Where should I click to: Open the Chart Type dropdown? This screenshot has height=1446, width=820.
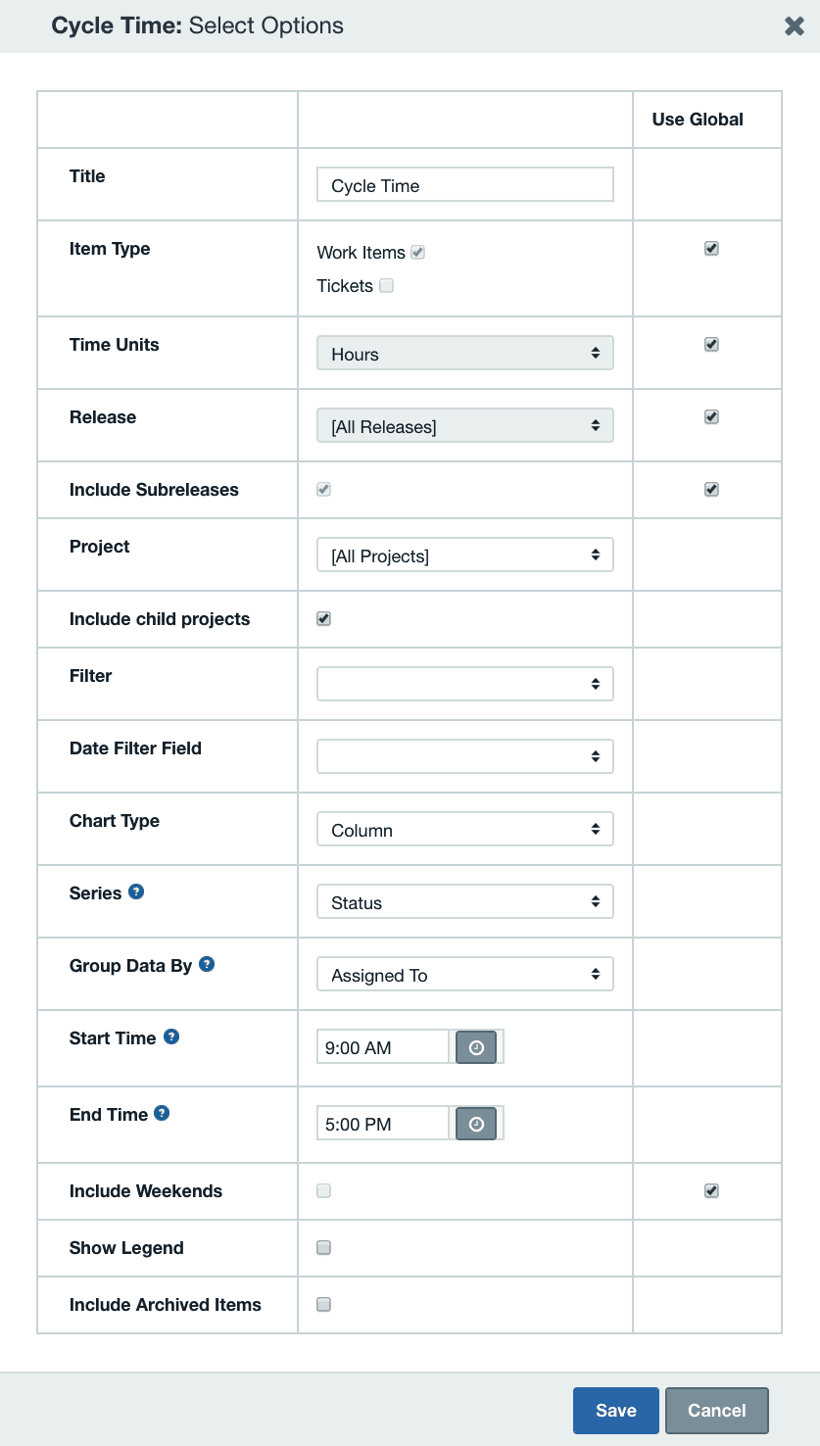click(464, 828)
